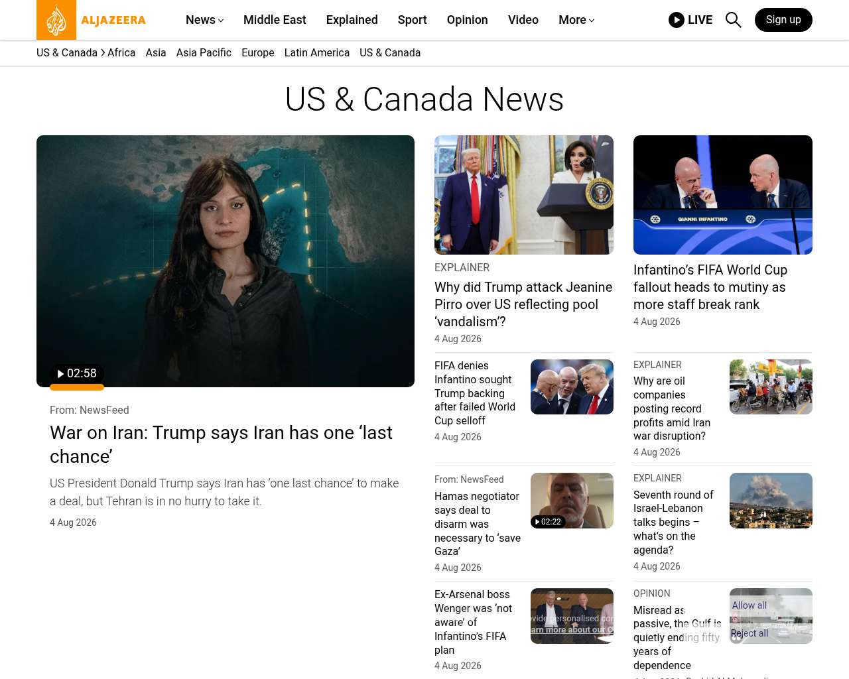Open the Sport section
This screenshot has height=679, width=849.
click(413, 20)
